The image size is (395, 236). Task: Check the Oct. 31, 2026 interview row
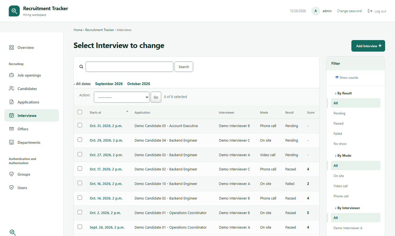(80, 125)
